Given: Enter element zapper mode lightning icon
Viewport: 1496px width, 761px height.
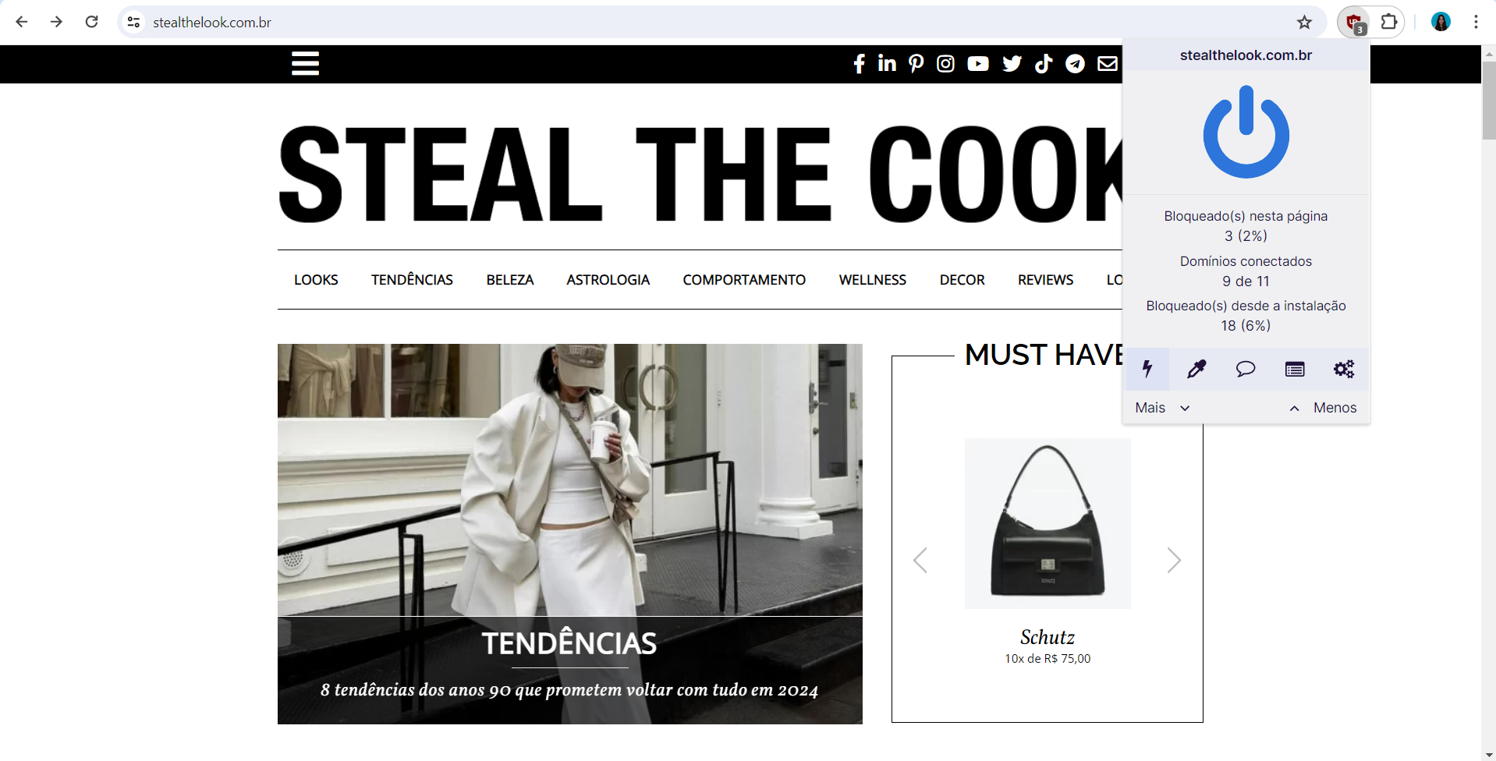Looking at the screenshot, I should click(1147, 369).
